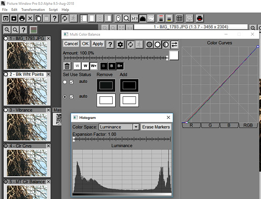Click the 3 - Vibrance thumbnail image
Screen dimensions: 261x199
[x=27, y=127]
